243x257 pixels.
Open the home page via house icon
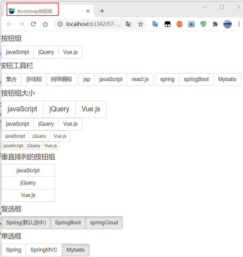click(45, 24)
